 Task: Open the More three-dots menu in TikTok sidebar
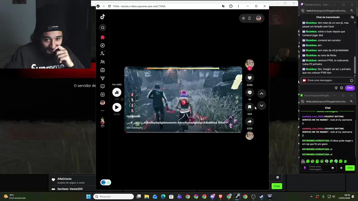click(103, 111)
